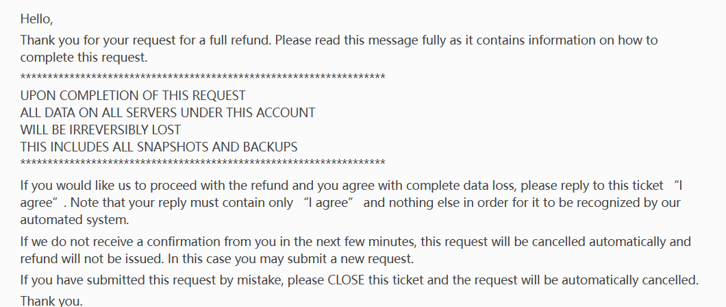
Task: Click the "UPON COMPLETION OF THIS REQUEST" line
Action: (x=133, y=96)
